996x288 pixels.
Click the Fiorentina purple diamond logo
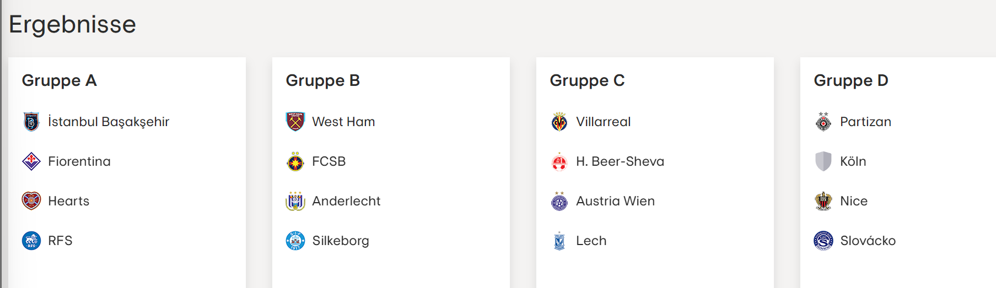tap(31, 161)
